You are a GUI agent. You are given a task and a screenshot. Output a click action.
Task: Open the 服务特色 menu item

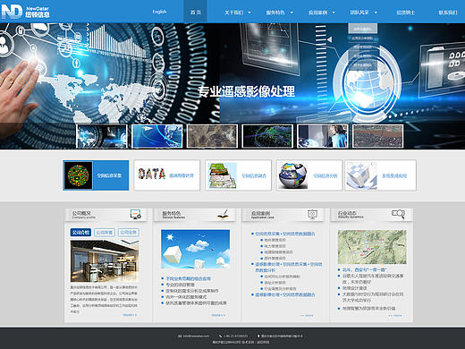point(275,13)
